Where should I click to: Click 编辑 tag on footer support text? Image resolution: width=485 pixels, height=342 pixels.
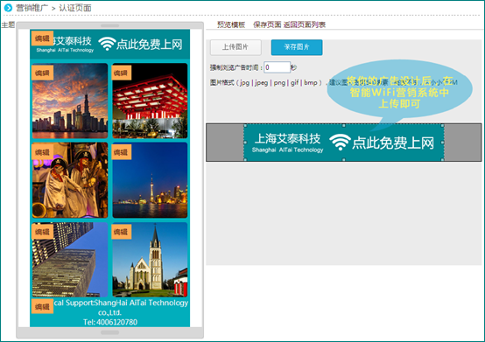42,306
